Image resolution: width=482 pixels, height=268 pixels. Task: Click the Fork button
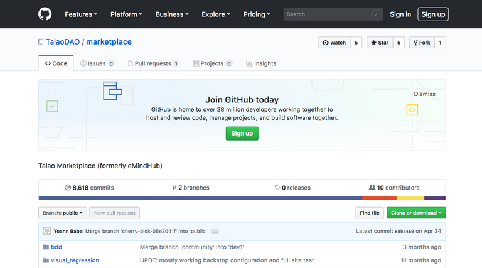pyautogui.click(x=422, y=43)
